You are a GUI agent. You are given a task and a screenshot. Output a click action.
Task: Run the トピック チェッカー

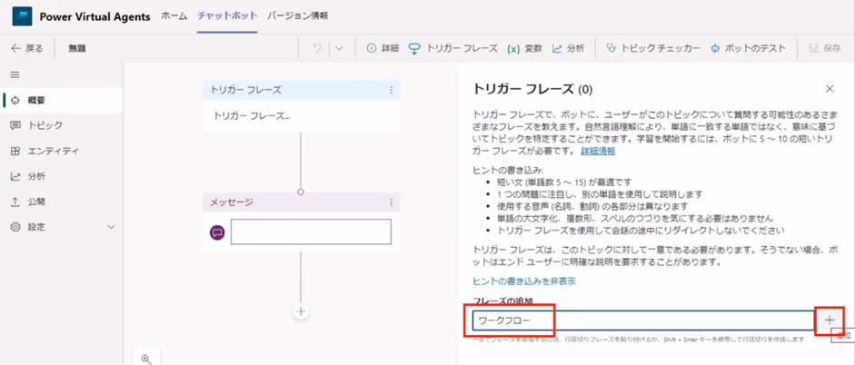pyautogui.click(x=653, y=48)
